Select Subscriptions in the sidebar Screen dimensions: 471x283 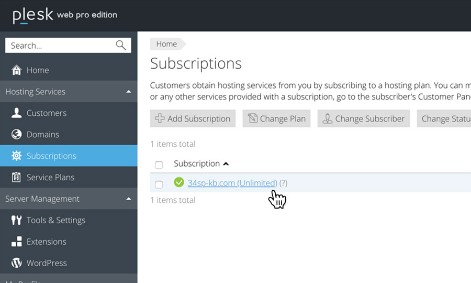click(x=69, y=156)
